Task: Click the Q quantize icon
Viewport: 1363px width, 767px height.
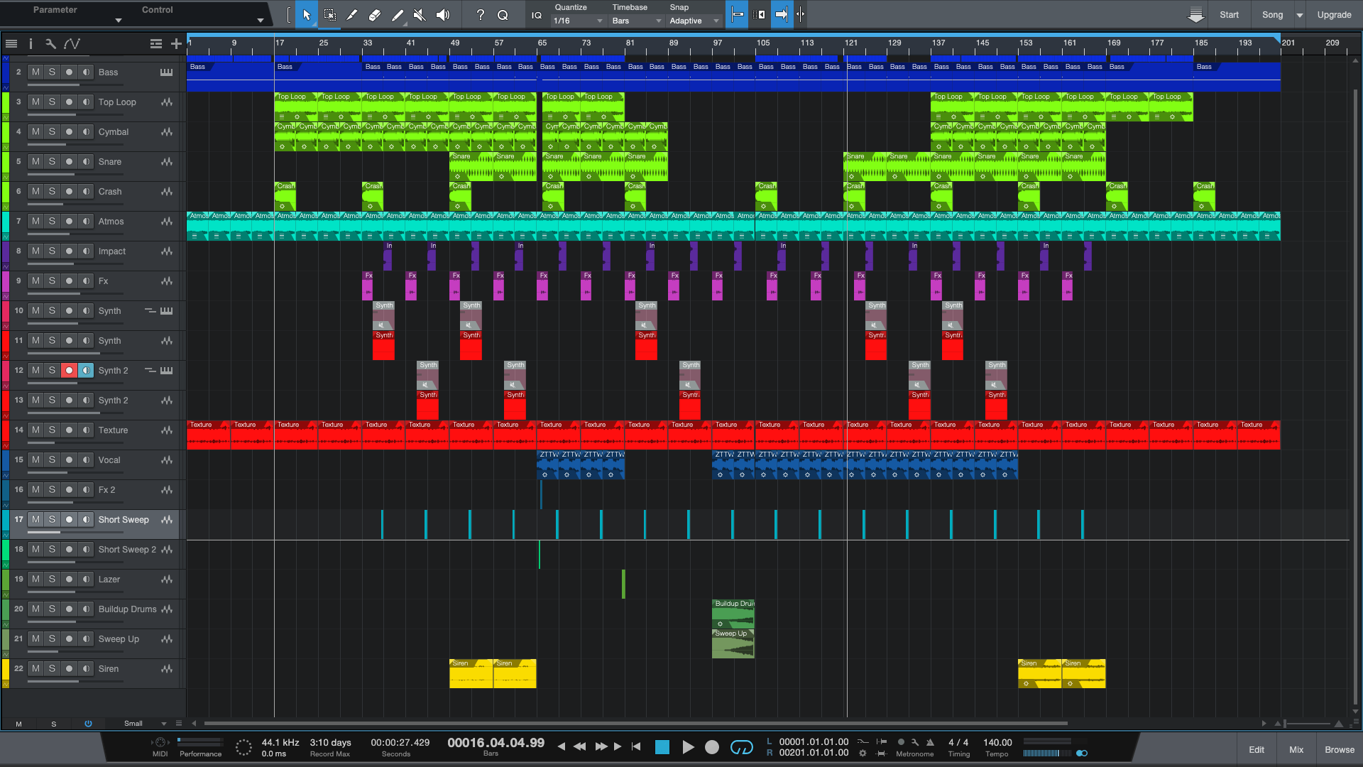Action: (503, 14)
